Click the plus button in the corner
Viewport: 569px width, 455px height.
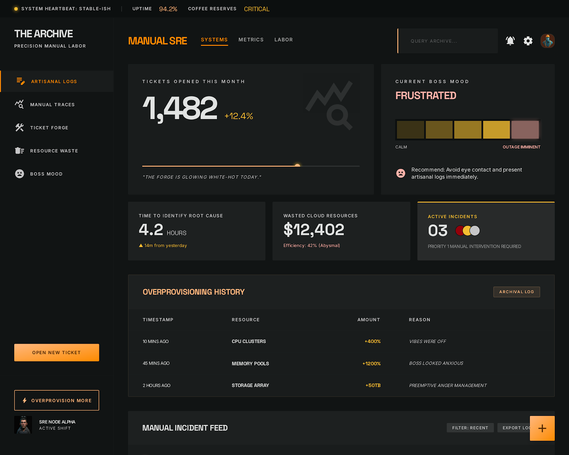[x=542, y=428]
